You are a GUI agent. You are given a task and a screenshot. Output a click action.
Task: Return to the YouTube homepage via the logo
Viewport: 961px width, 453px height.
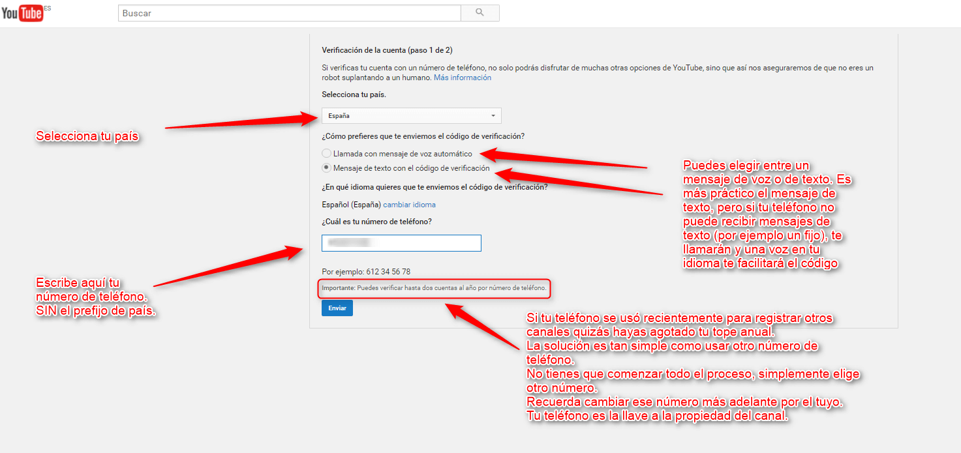22,13
